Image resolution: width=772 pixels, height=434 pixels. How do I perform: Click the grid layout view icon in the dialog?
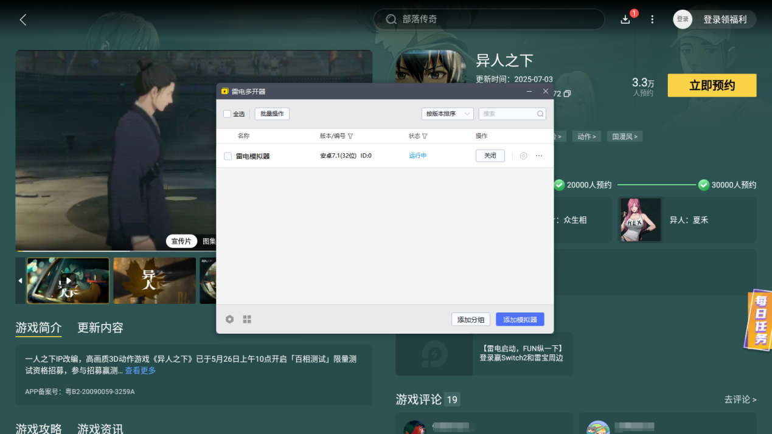246,319
